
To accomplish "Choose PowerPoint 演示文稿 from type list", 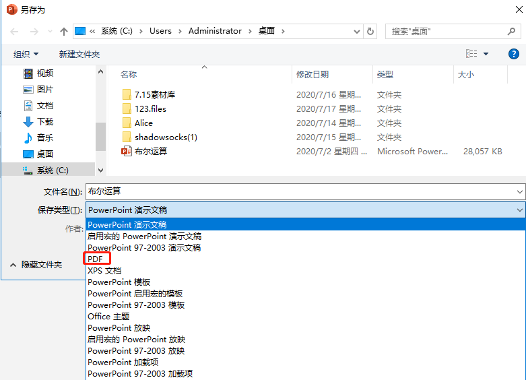I will [x=306, y=224].
